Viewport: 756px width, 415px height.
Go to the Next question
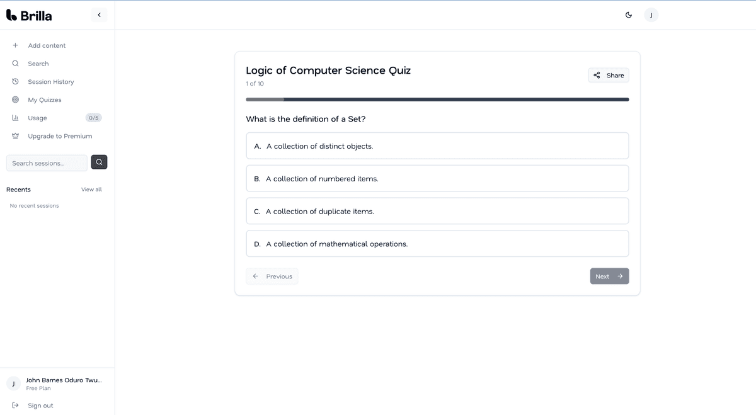click(x=609, y=276)
